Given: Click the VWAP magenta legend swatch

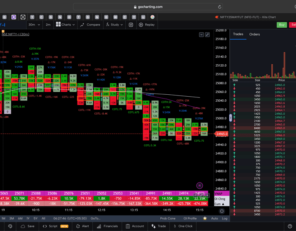Looking at the screenshot, I should 222,194.
